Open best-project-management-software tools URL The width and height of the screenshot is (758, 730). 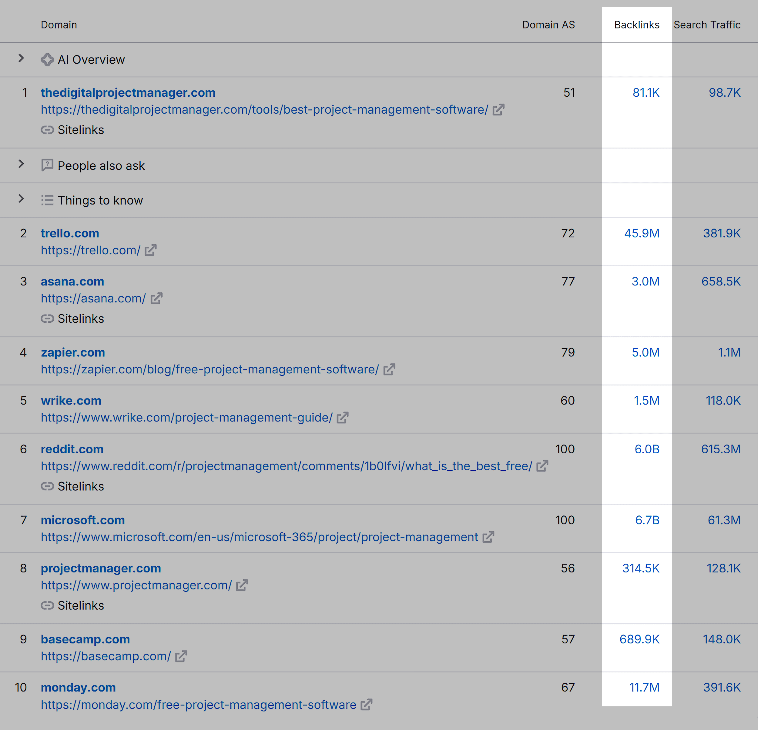(x=264, y=110)
